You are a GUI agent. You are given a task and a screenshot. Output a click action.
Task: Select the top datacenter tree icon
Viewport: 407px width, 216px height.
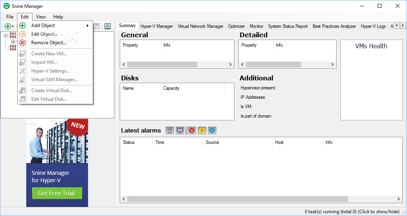point(13,35)
